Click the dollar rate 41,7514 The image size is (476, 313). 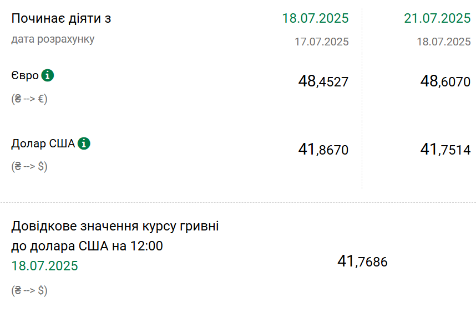pyautogui.click(x=445, y=149)
